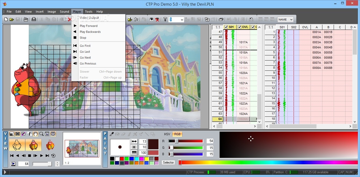
Task: Click the red X delete icon
Action: tap(70, 19)
